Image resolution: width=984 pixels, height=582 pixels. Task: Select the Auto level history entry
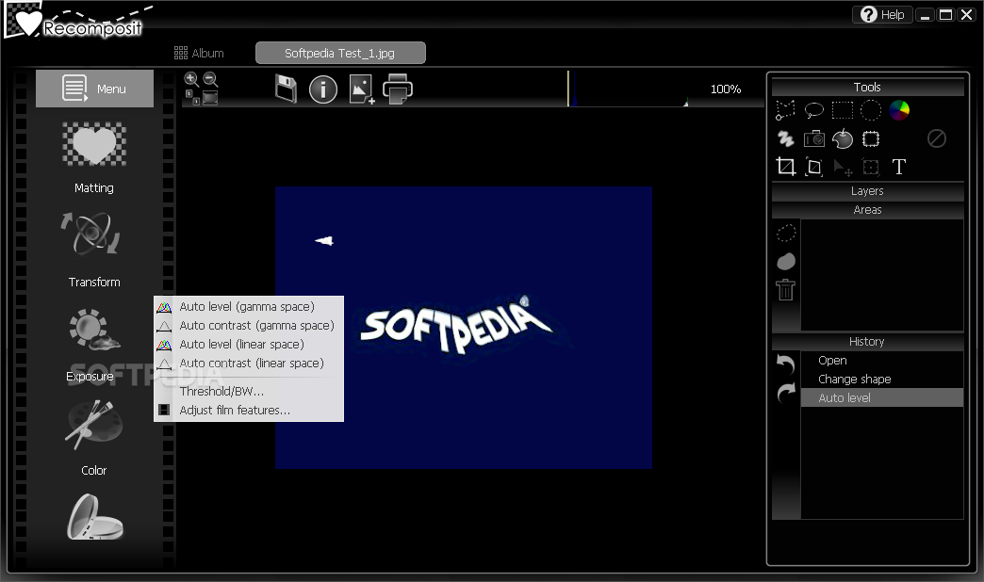[881, 397]
